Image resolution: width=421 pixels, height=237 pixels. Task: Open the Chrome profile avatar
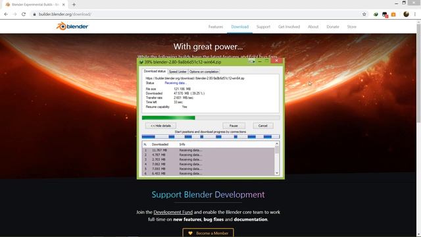(x=406, y=14)
